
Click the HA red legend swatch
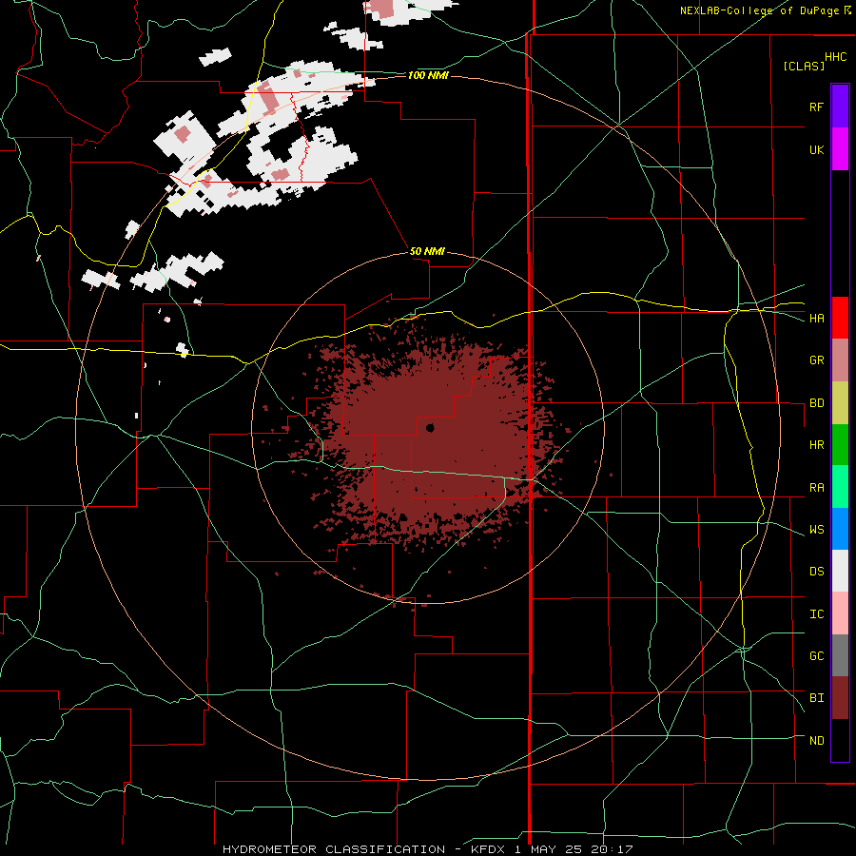(840, 318)
